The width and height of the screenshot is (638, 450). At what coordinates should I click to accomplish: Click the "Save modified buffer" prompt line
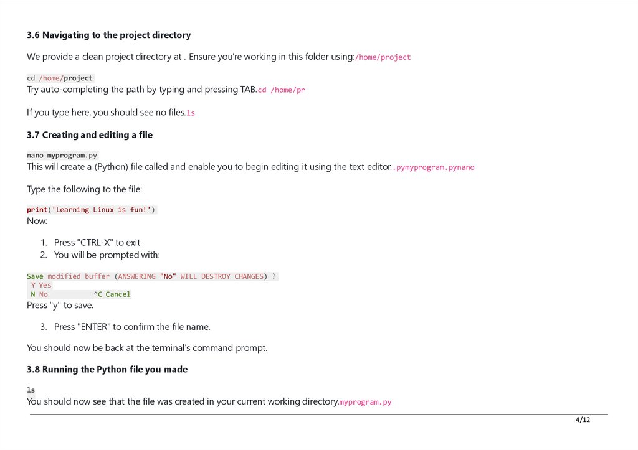(x=152, y=276)
